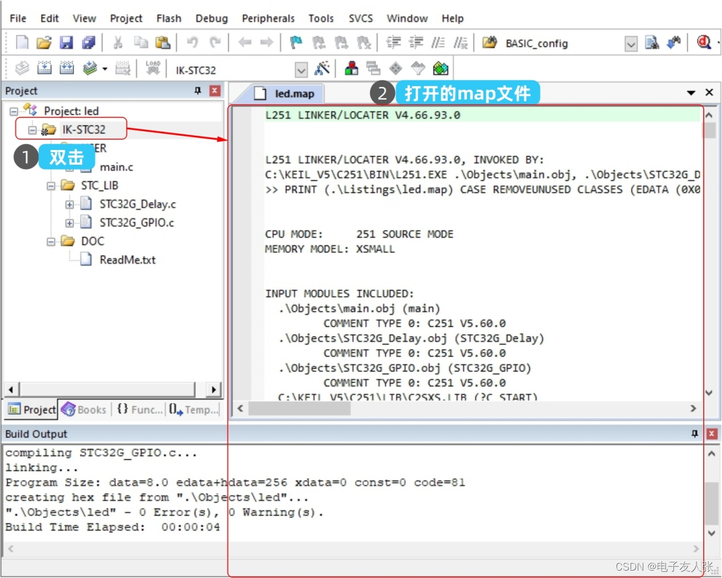The height and width of the screenshot is (578, 722).
Task: Build target files icon
Action: (44, 69)
